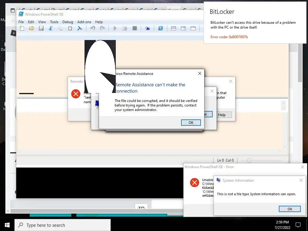Viewport: 308px width, 231px height.
Task: Click the vertical scrollbar on the right window edge
Action: (300, 63)
